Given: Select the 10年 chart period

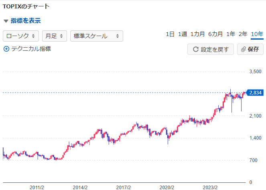Looking at the screenshot, I should [257, 34].
